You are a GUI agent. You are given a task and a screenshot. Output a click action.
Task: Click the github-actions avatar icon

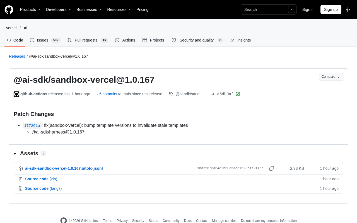coord(16,94)
